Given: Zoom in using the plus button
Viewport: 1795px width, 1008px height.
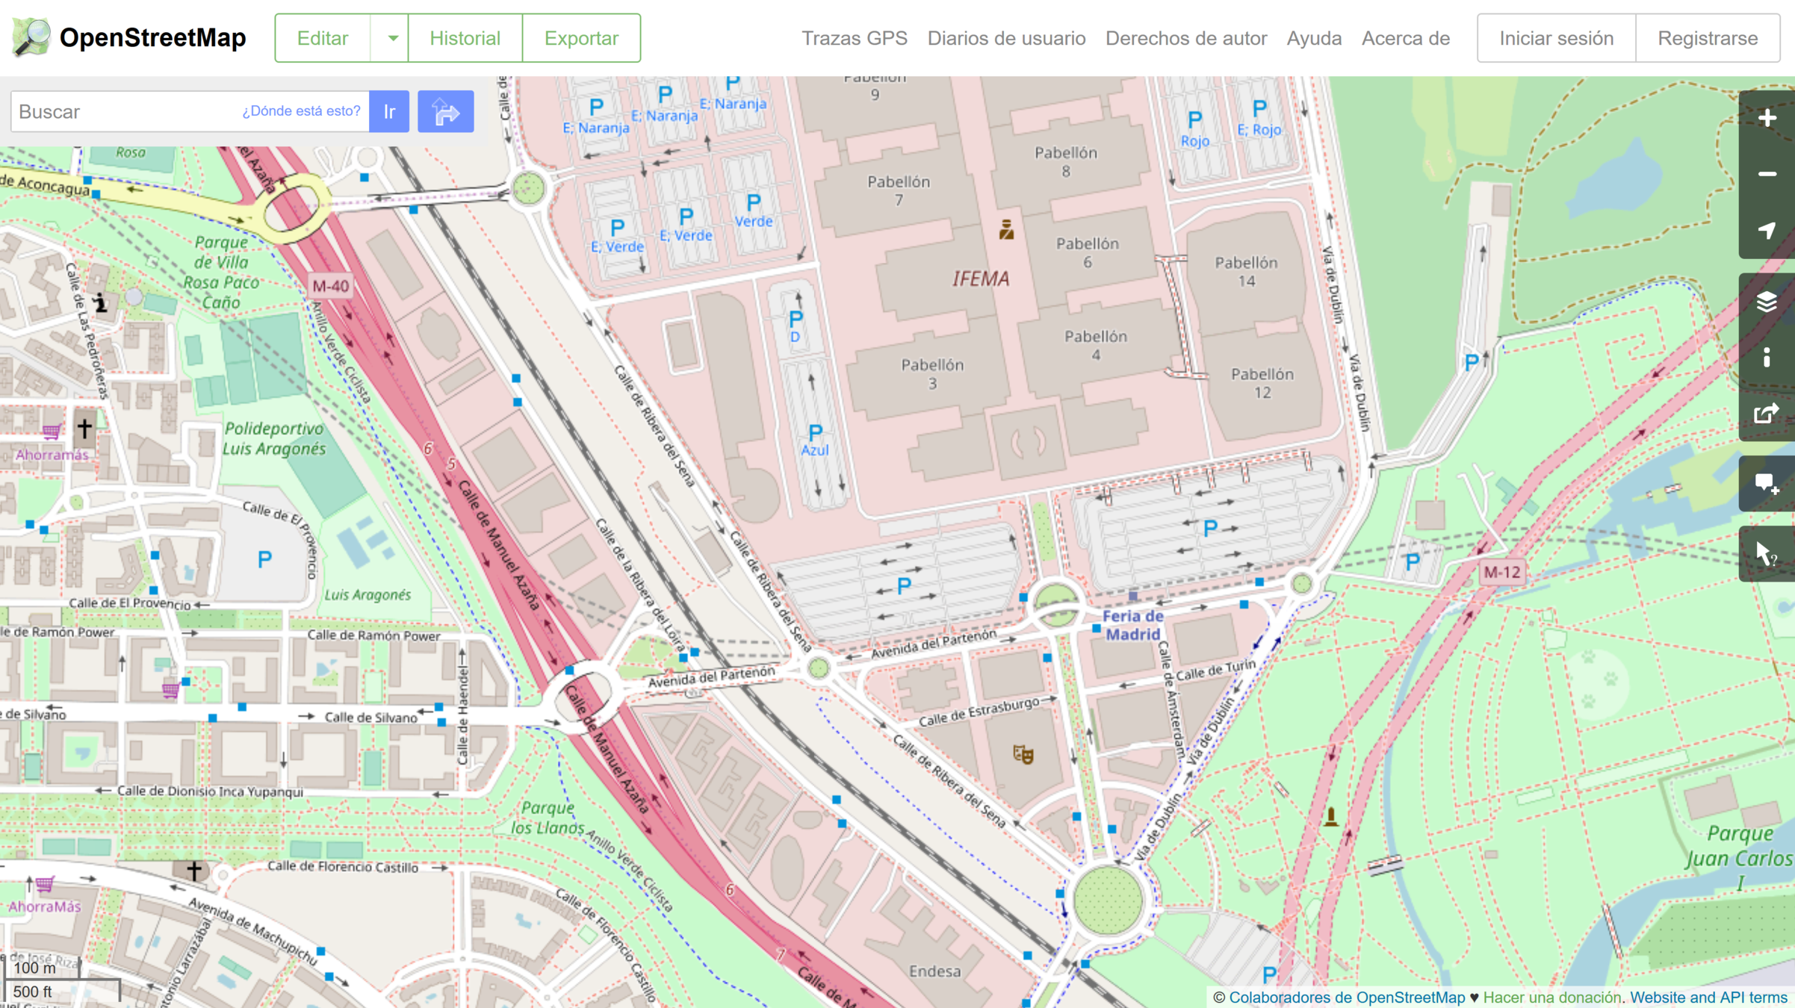Looking at the screenshot, I should click(1767, 119).
